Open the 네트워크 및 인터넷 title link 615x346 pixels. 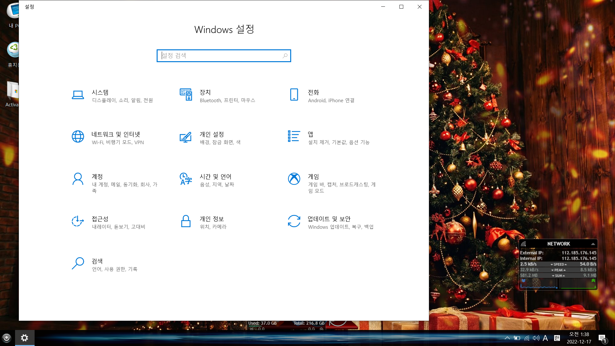(116, 134)
